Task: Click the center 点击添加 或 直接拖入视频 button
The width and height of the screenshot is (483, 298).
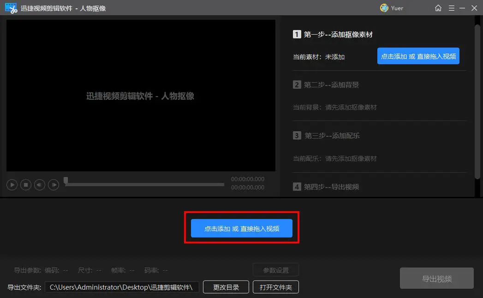Action: click(x=242, y=228)
